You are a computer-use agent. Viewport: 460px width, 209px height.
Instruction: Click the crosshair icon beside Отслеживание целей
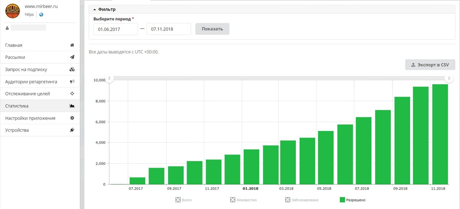(x=72, y=93)
